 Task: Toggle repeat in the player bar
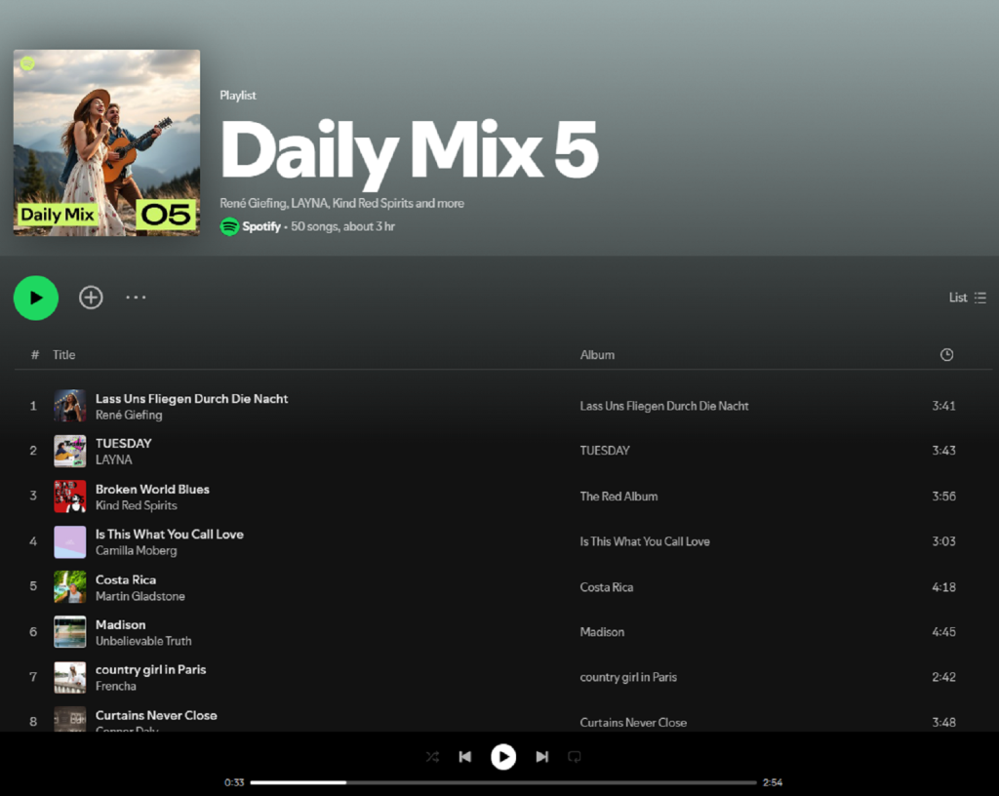[574, 757]
